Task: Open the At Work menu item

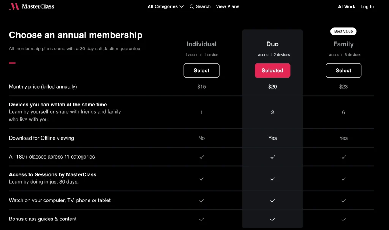Action: point(346,6)
